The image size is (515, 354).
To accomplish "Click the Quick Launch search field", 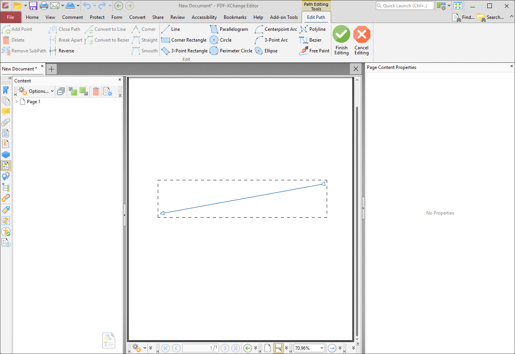I will [x=405, y=6].
